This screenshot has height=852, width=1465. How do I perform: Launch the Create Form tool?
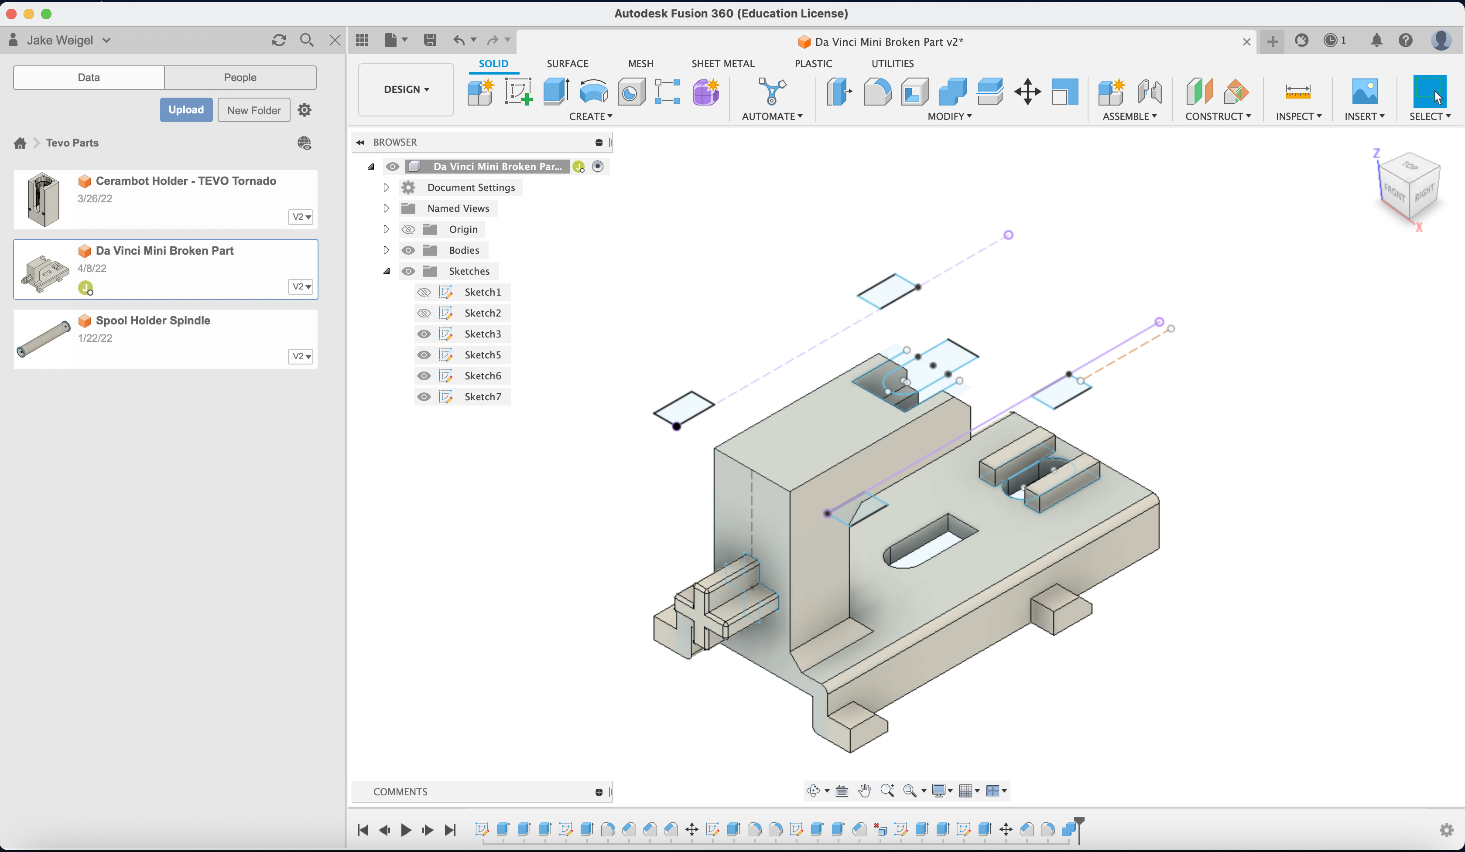pos(706,92)
